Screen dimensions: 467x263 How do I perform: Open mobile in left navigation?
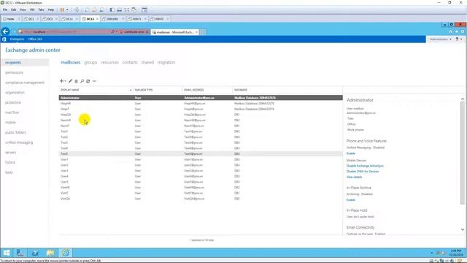tap(10, 122)
